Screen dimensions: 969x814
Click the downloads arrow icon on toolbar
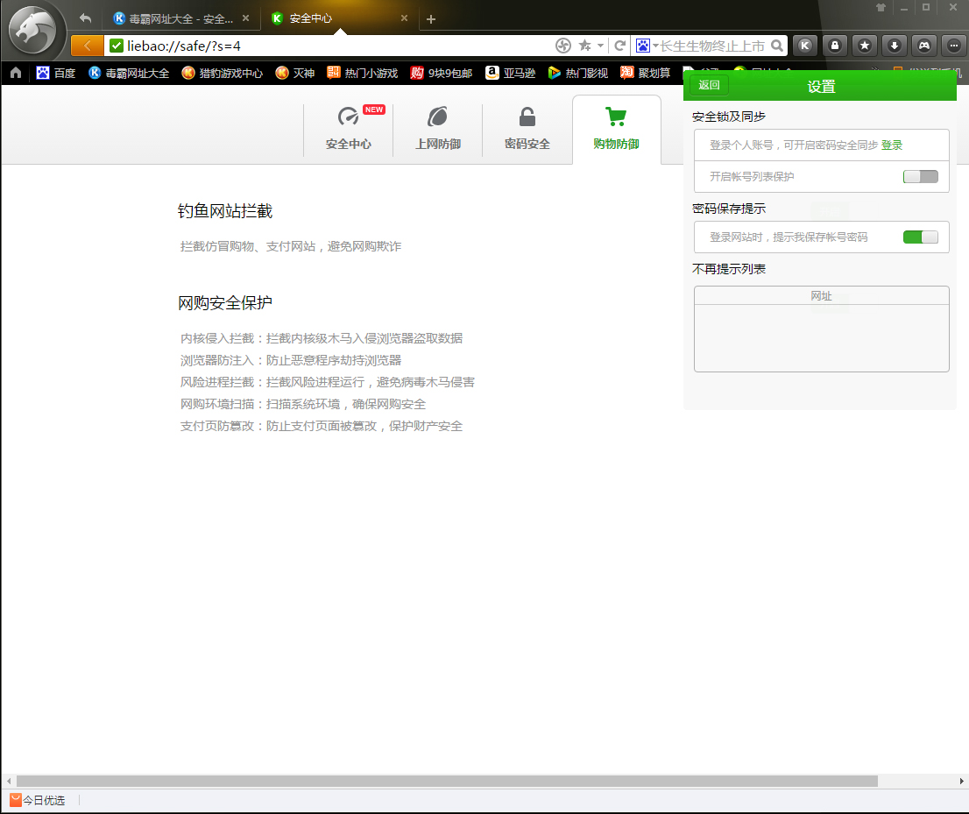(895, 45)
